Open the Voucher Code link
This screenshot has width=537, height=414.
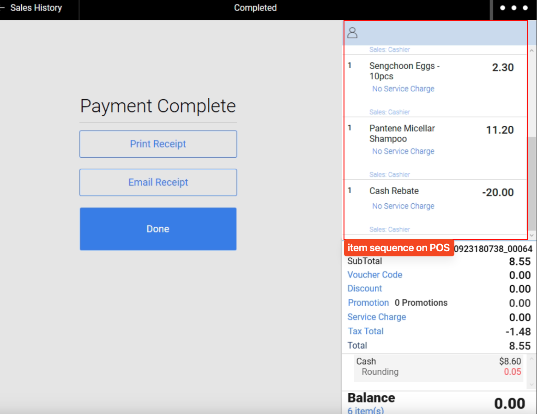click(374, 275)
